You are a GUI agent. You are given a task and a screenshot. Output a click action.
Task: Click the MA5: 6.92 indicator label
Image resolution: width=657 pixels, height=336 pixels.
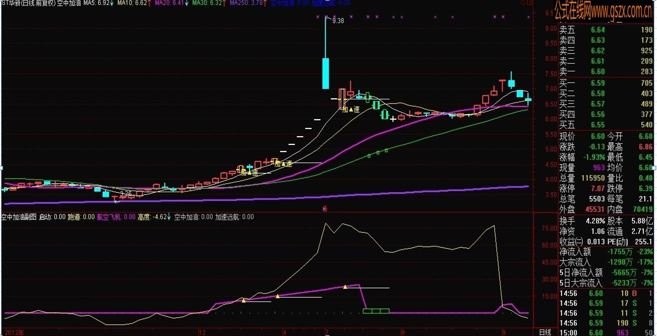[x=96, y=3]
